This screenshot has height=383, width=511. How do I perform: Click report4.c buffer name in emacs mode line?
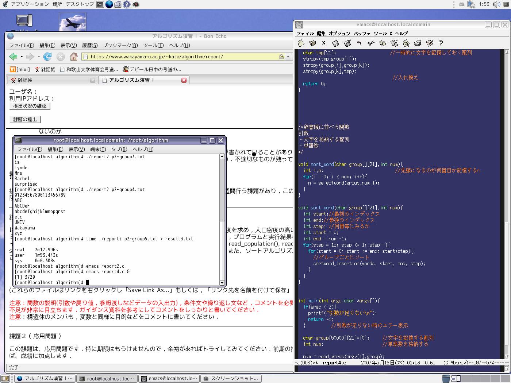(334, 363)
